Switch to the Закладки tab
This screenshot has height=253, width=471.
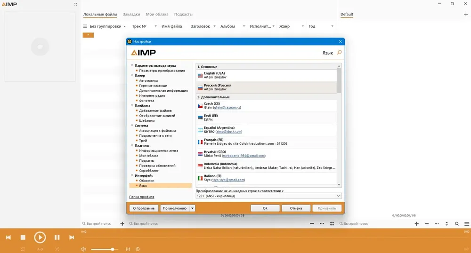pos(131,14)
